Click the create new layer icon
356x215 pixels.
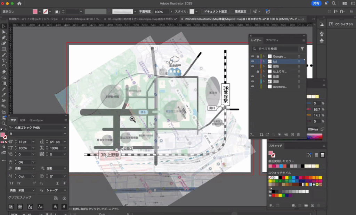pos(292,134)
